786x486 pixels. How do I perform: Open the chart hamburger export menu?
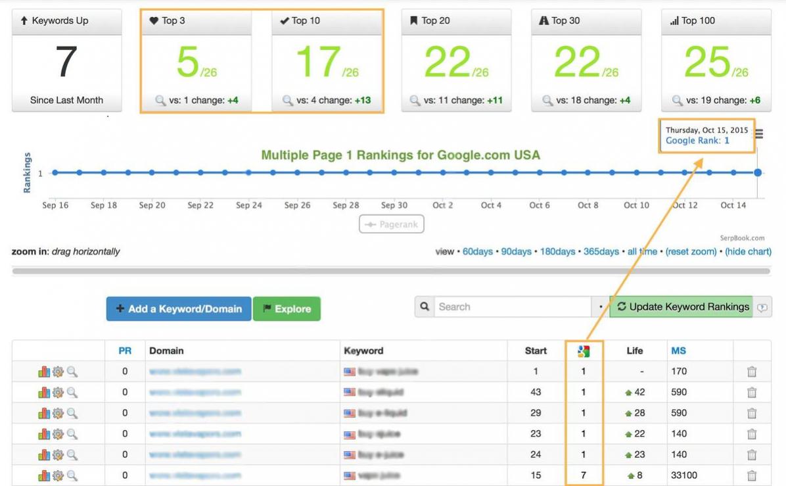click(x=760, y=134)
